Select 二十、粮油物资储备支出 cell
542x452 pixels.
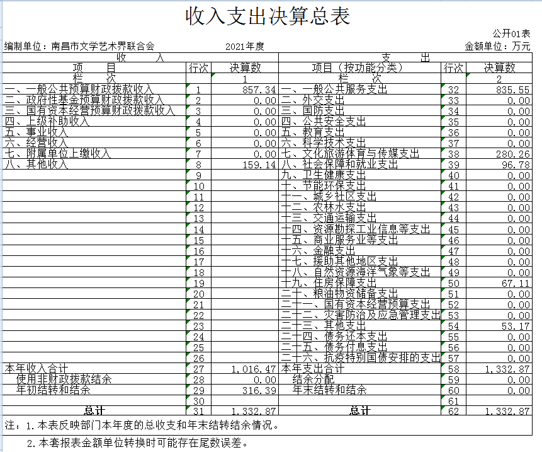pos(360,294)
